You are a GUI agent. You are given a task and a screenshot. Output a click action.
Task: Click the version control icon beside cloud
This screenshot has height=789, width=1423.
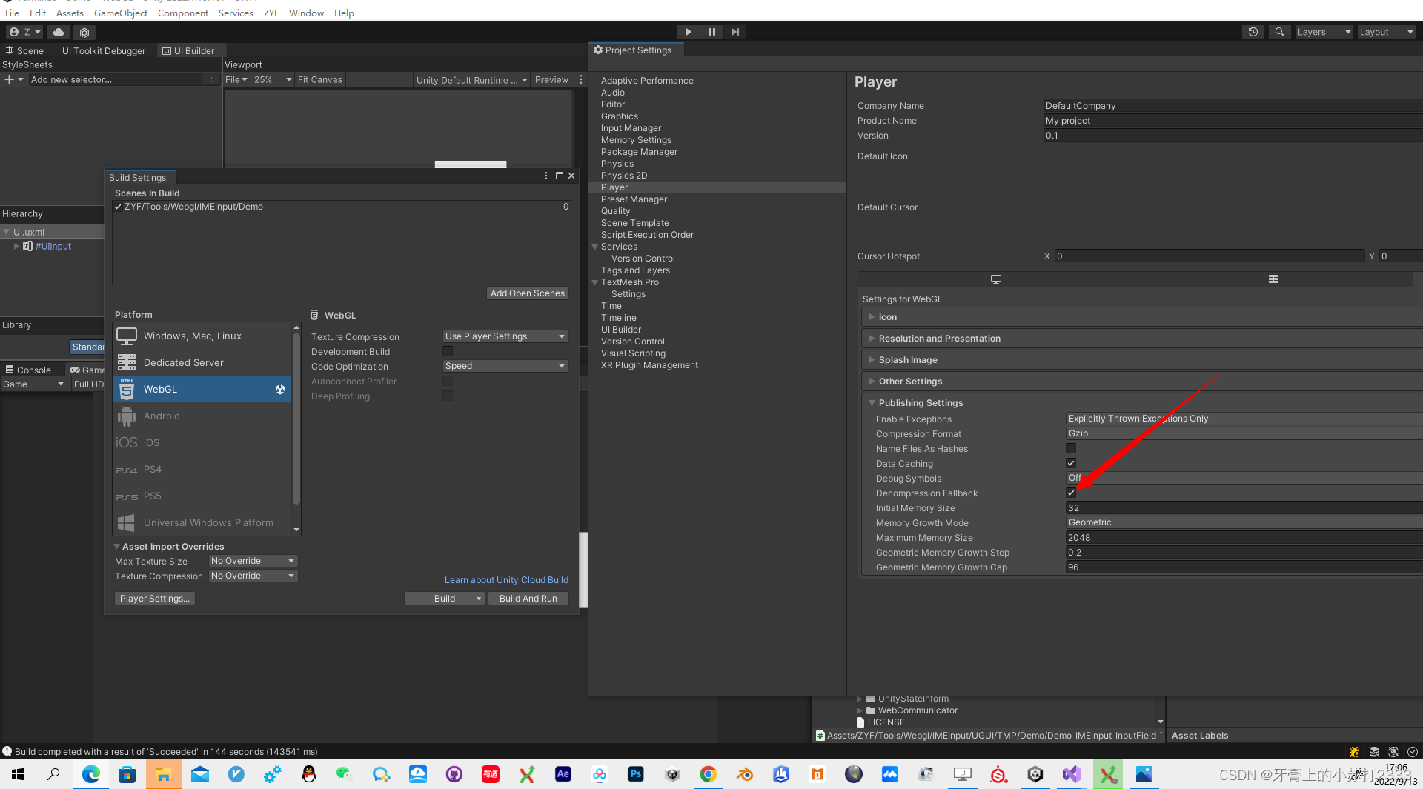point(84,32)
